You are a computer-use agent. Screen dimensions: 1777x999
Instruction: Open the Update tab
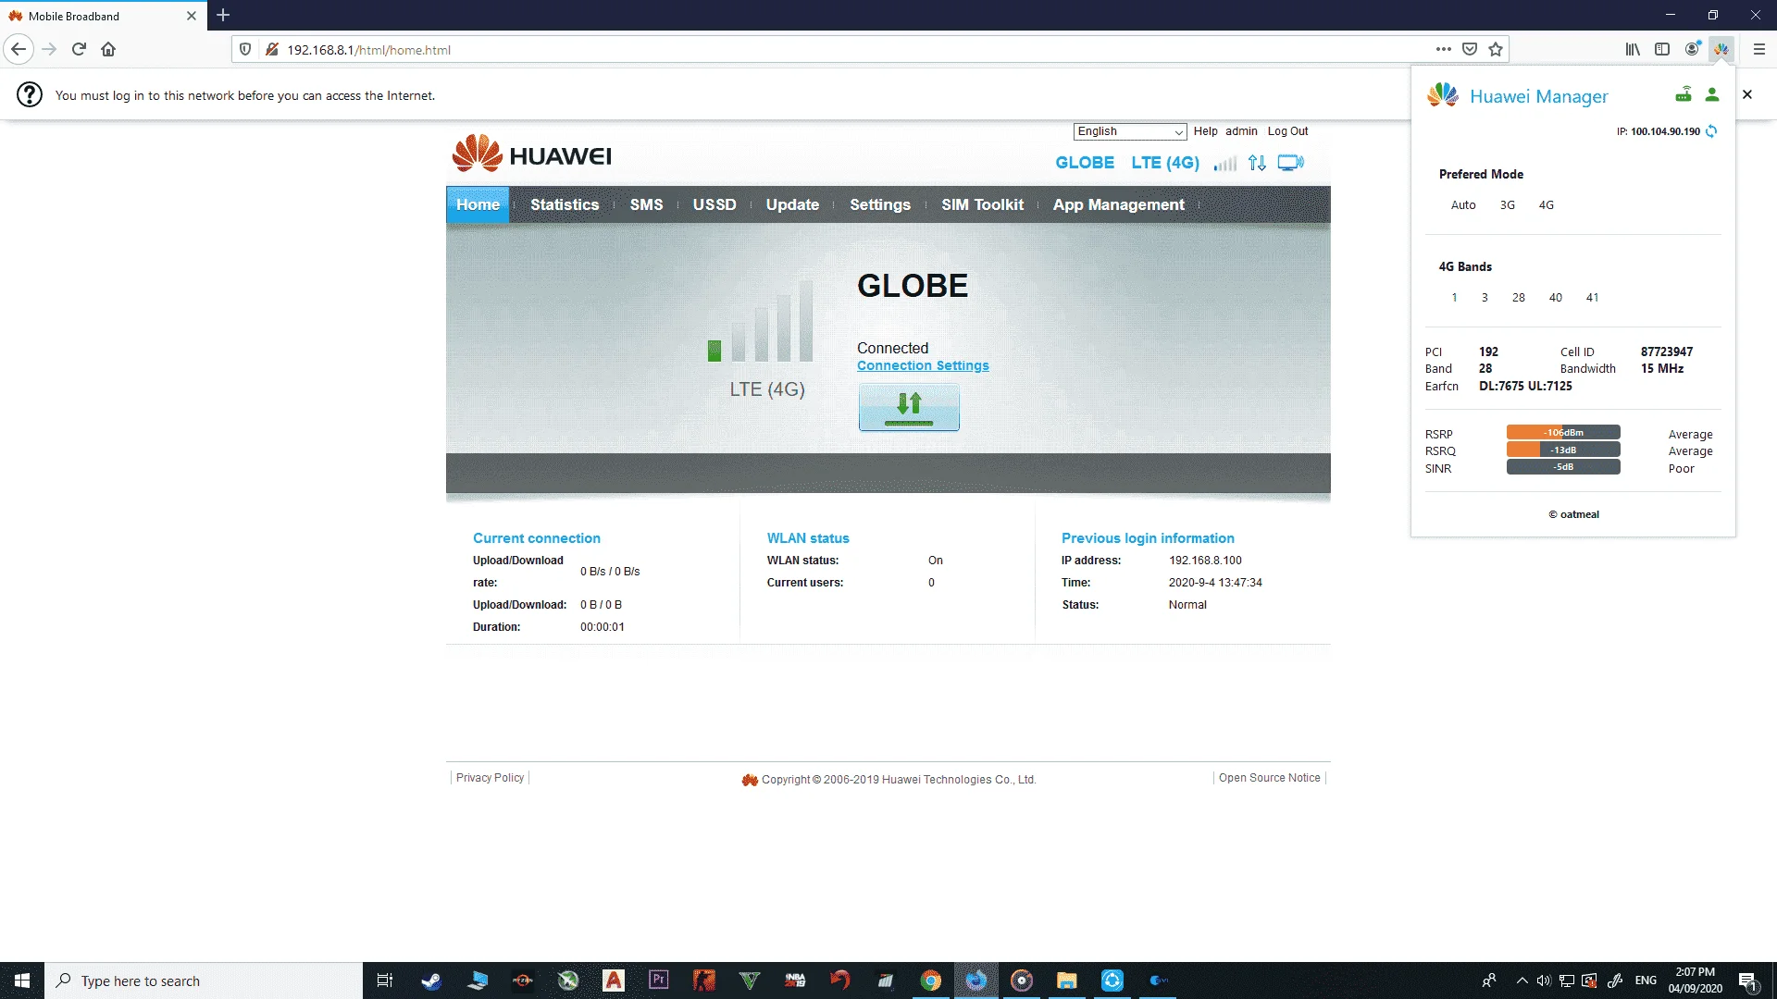792,204
